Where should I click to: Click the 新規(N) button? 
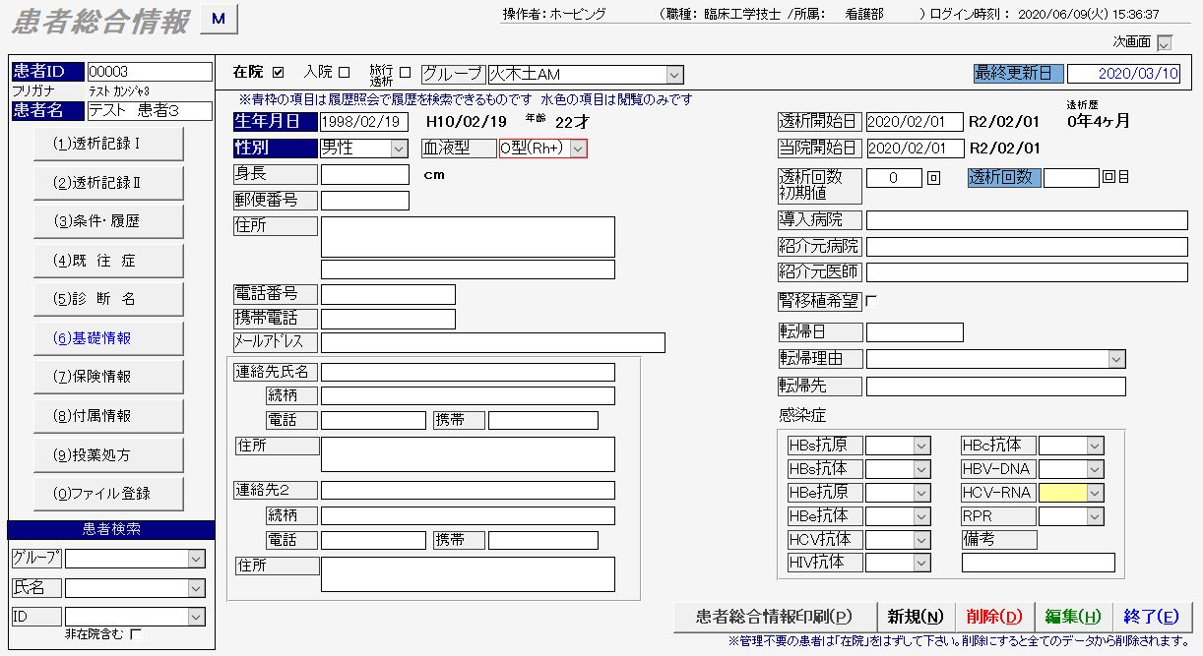coord(915,617)
